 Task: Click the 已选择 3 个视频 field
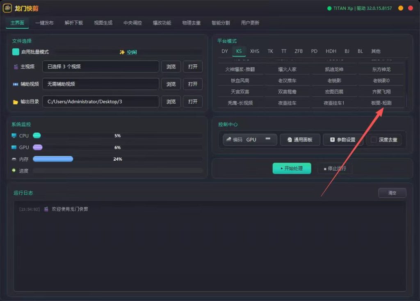[101, 67]
